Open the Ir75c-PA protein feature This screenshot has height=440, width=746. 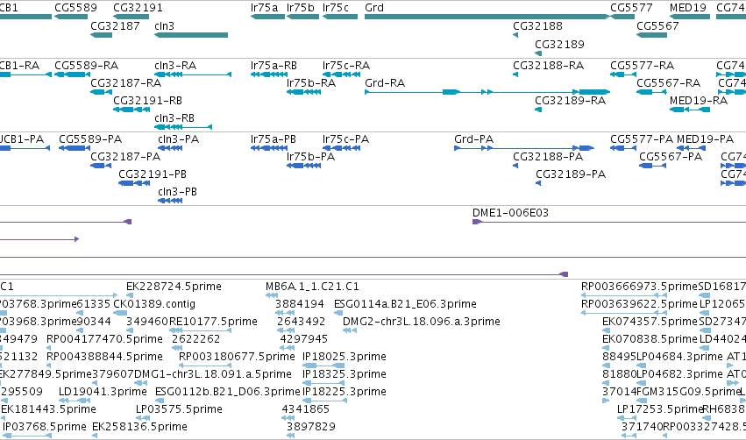[341, 148]
